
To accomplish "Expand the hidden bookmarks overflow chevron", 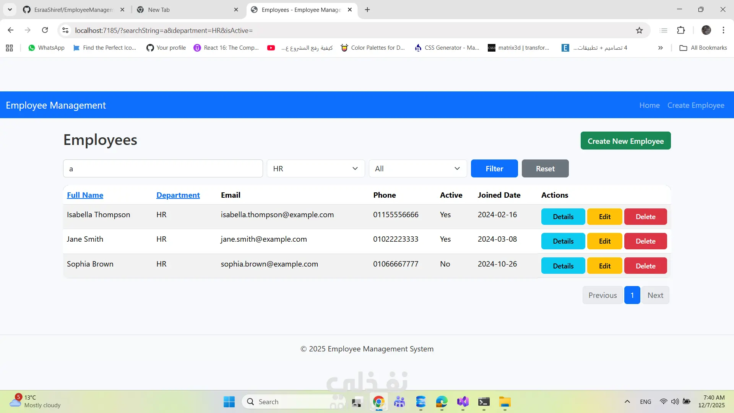I will coord(660,48).
